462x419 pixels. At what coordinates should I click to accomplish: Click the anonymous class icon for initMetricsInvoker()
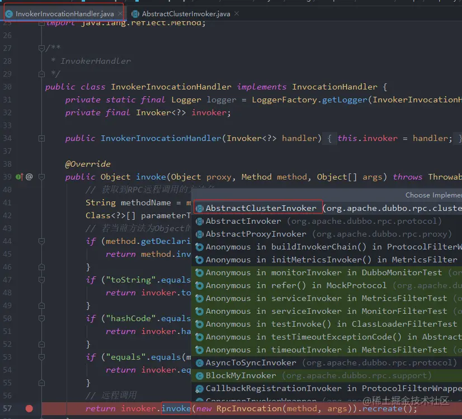[x=200, y=260]
